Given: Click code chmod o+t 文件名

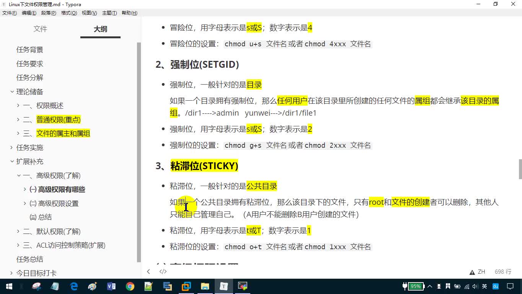Looking at the screenshot, I should click(255, 247).
